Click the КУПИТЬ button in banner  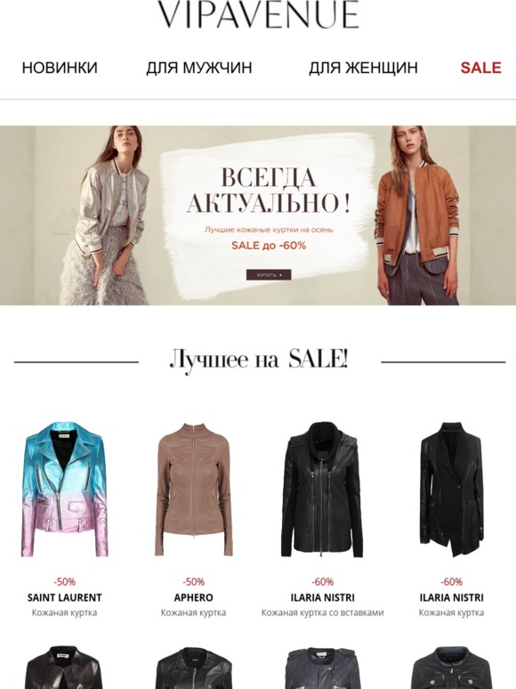coord(269,275)
